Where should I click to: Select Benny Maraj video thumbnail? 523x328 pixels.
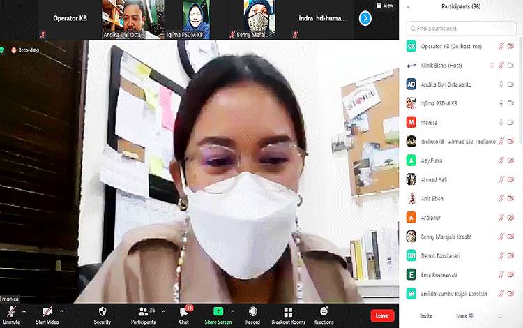click(x=258, y=20)
